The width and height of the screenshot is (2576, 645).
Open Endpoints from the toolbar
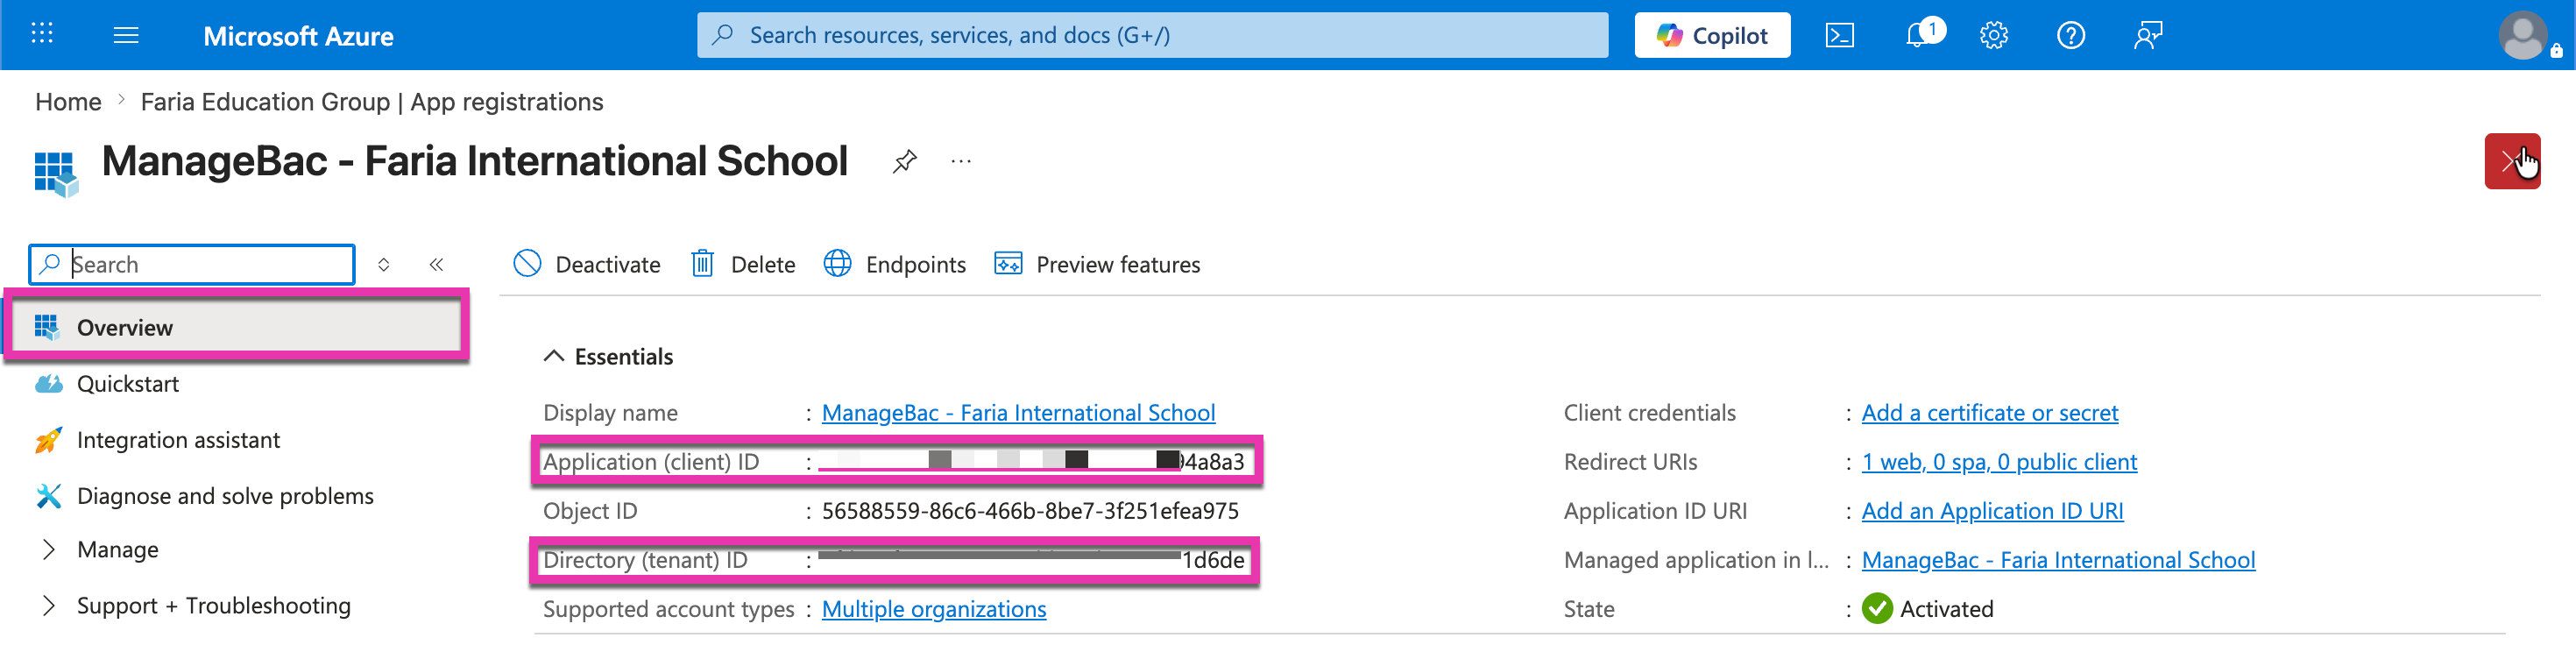(x=895, y=264)
